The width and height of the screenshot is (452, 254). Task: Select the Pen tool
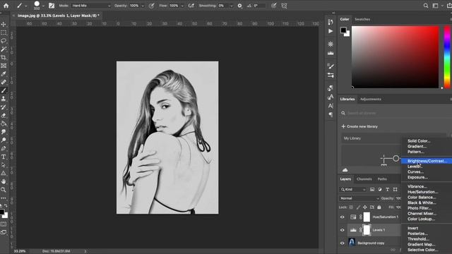coord(4,149)
